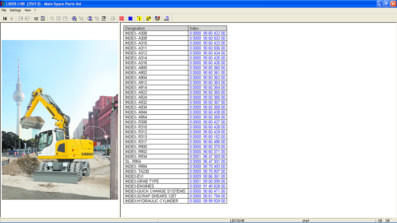
Task: Click the greyed back arrow toolbar icon
Action: click(11, 19)
